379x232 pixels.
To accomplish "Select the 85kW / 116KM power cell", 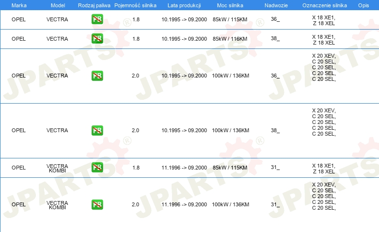I will coord(230,39).
